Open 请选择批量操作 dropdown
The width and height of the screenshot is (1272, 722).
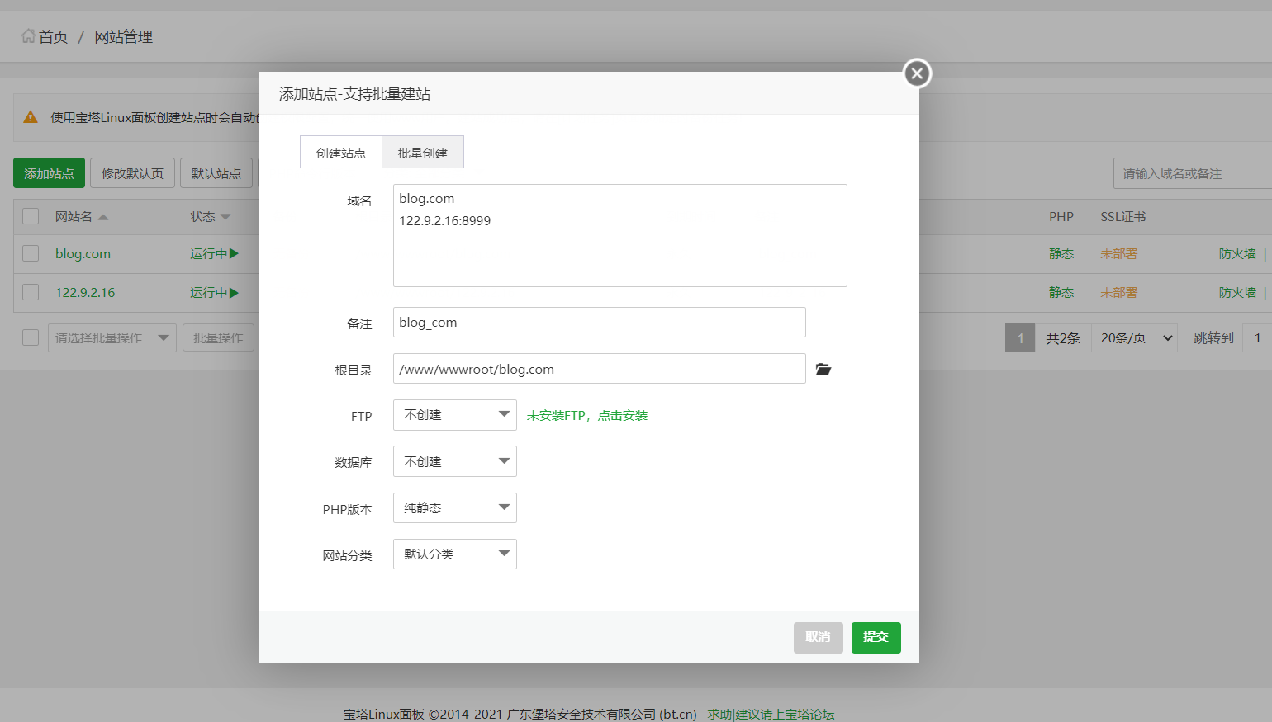(112, 337)
